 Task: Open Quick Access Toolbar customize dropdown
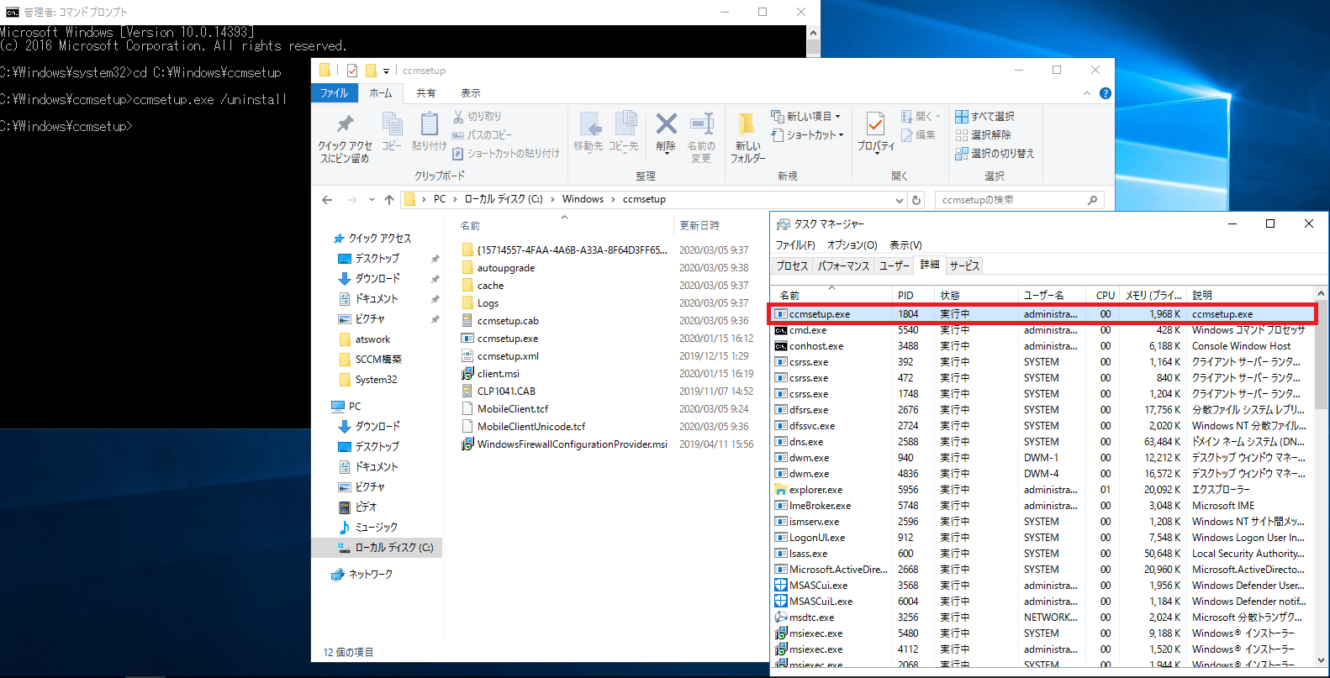[386, 71]
